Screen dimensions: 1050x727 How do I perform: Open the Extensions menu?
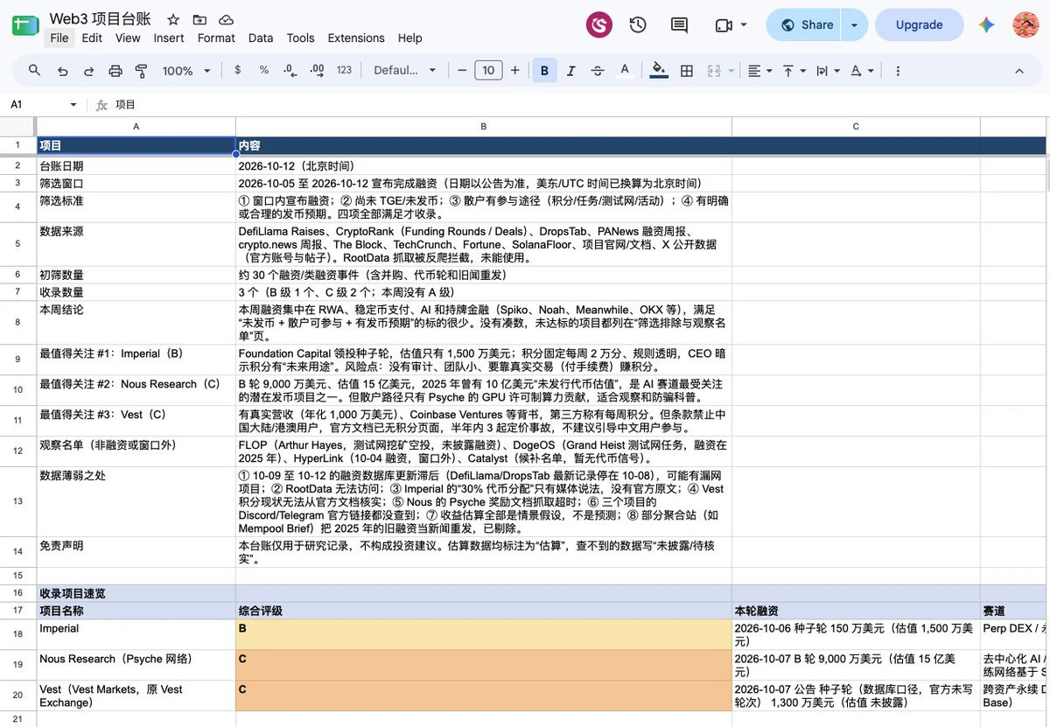(356, 38)
